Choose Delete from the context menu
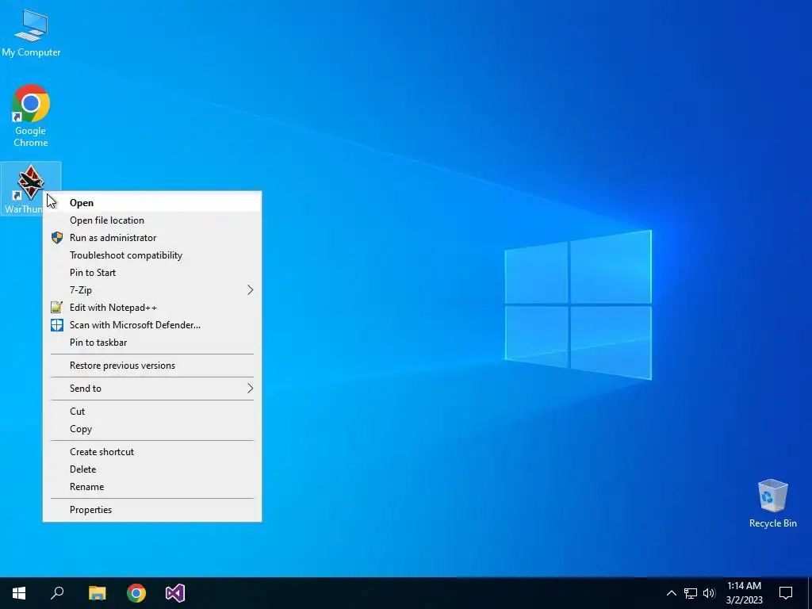The image size is (812, 609). tap(152, 469)
